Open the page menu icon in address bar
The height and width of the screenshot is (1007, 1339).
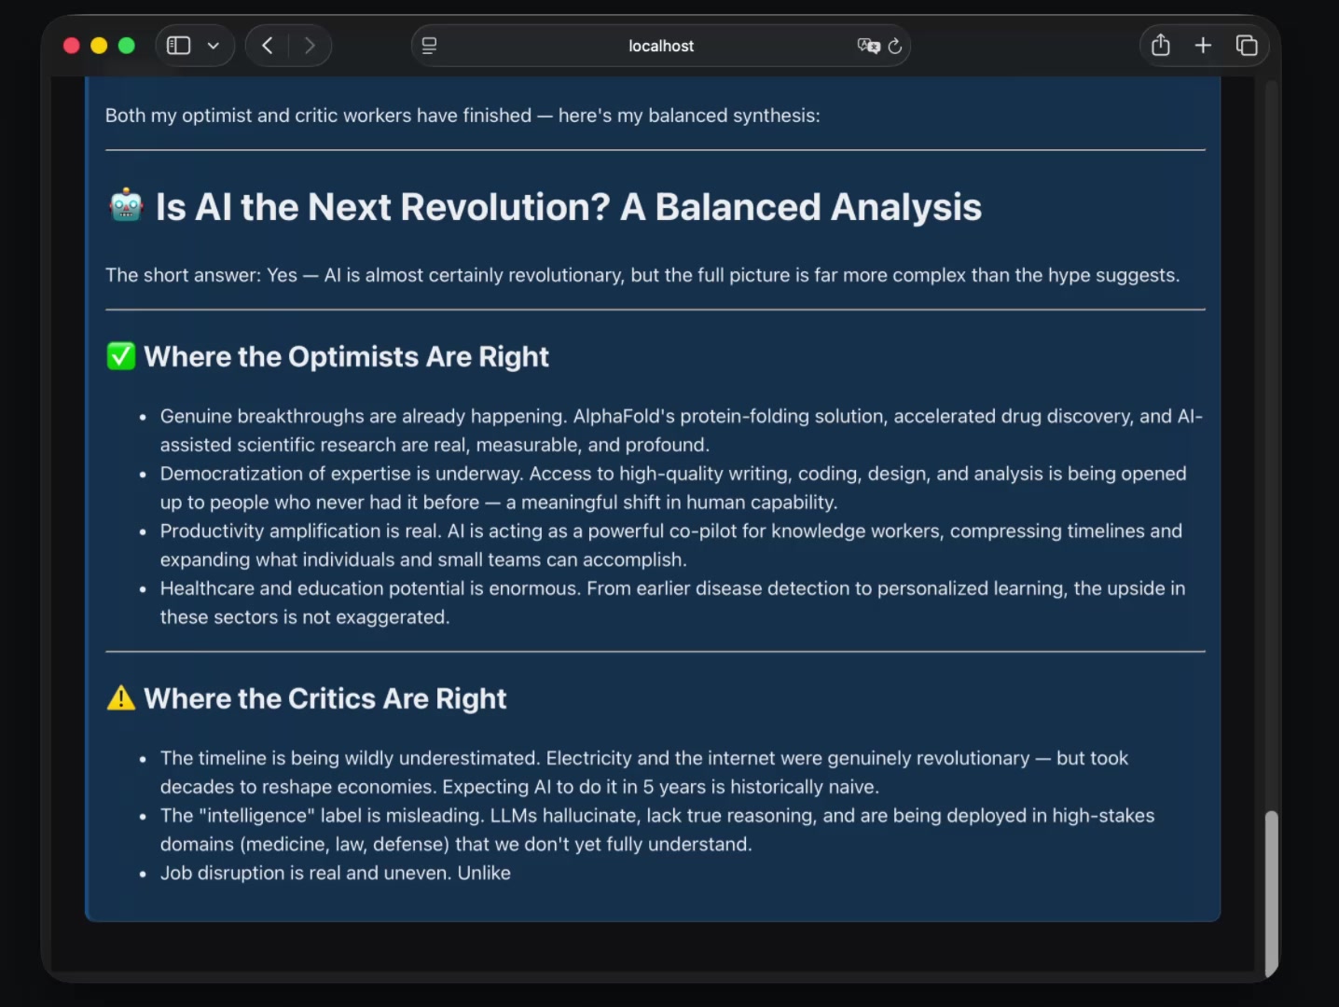429,46
